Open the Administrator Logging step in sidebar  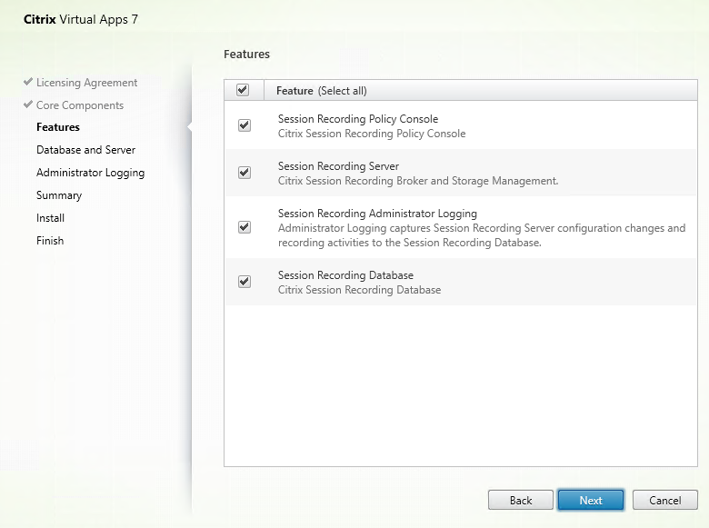[90, 173]
